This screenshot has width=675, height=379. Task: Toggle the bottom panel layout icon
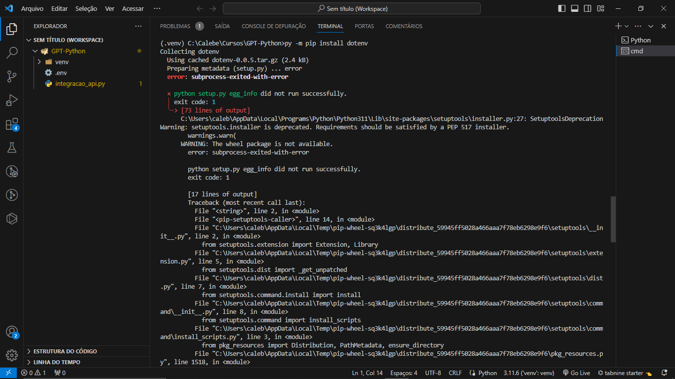[x=575, y=8]
